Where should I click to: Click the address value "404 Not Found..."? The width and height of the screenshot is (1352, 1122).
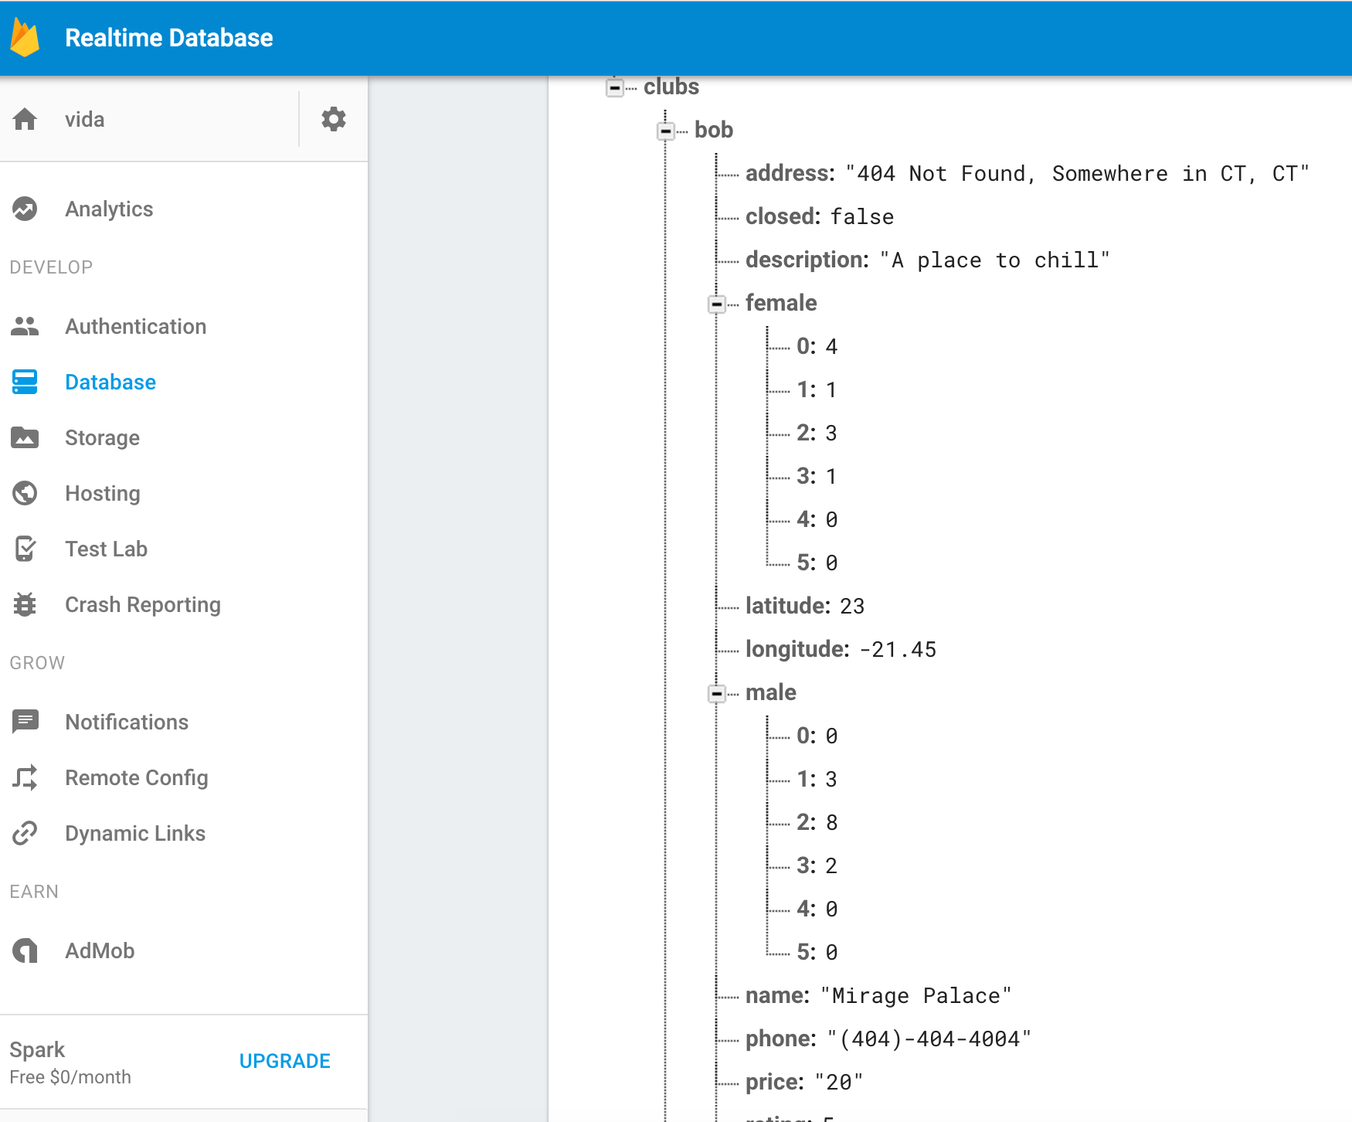[x=1077, y=173]
